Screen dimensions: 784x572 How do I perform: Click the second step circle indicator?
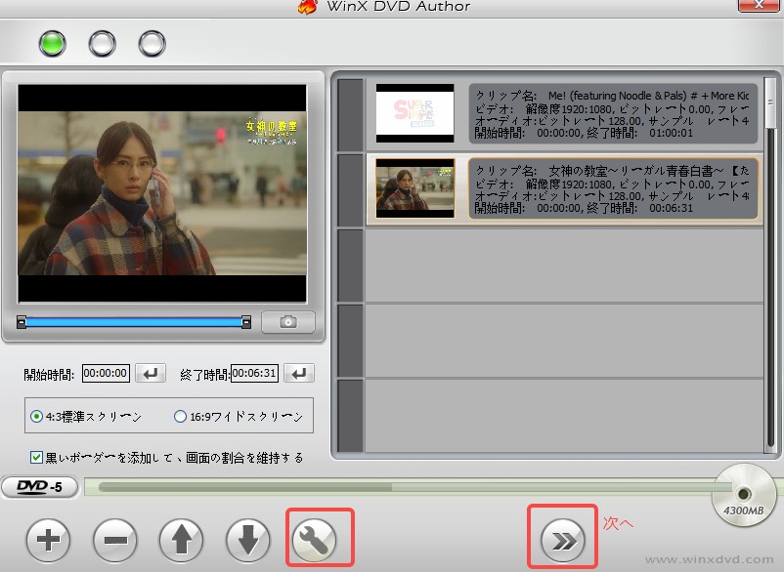(102, 43)
